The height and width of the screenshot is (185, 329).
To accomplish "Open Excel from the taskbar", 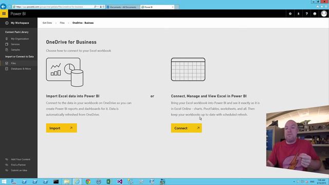I will coord(109,181).
